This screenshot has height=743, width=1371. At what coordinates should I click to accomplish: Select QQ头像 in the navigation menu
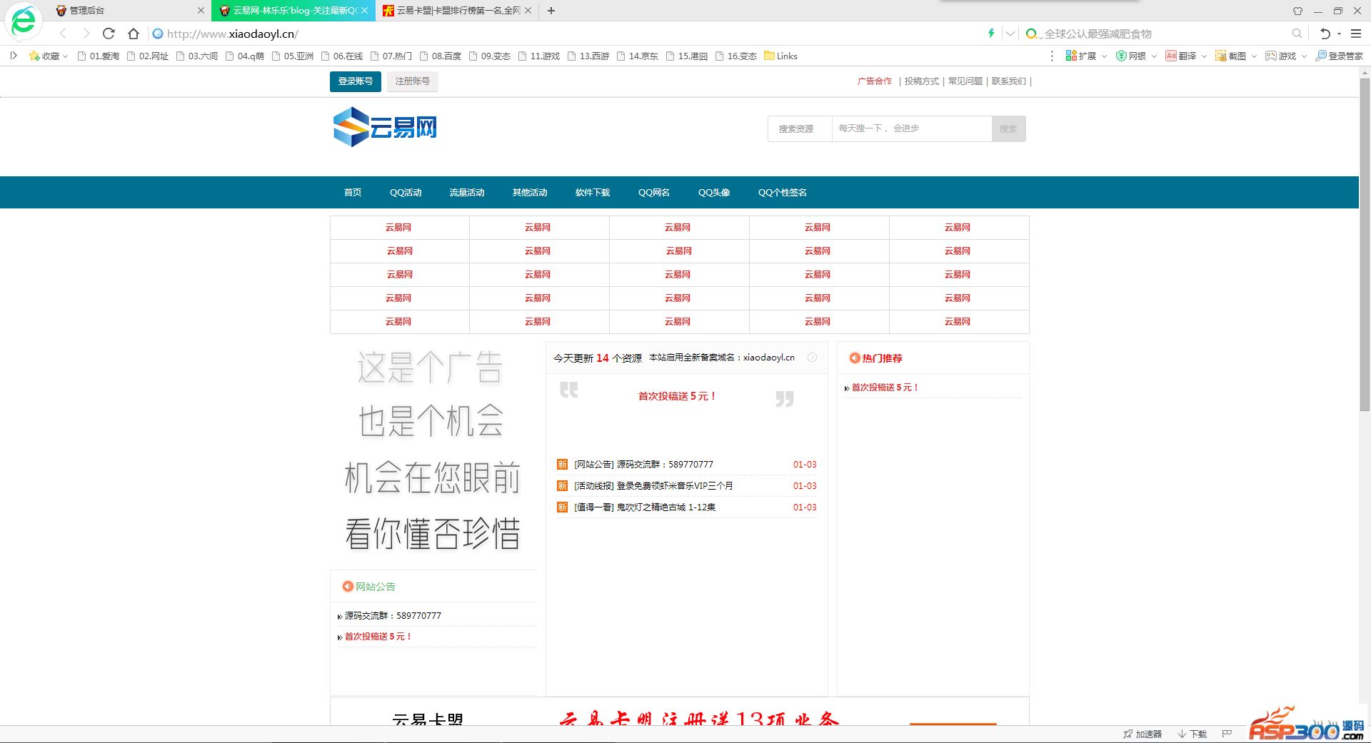point(713,193)
